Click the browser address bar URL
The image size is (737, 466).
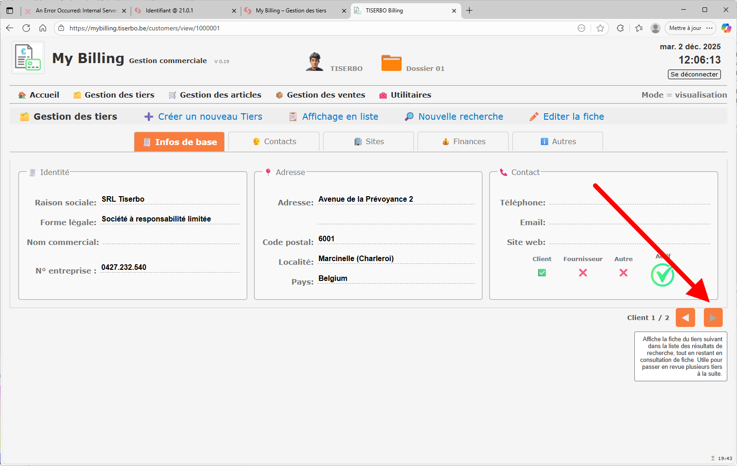click(x=145, y=28)
